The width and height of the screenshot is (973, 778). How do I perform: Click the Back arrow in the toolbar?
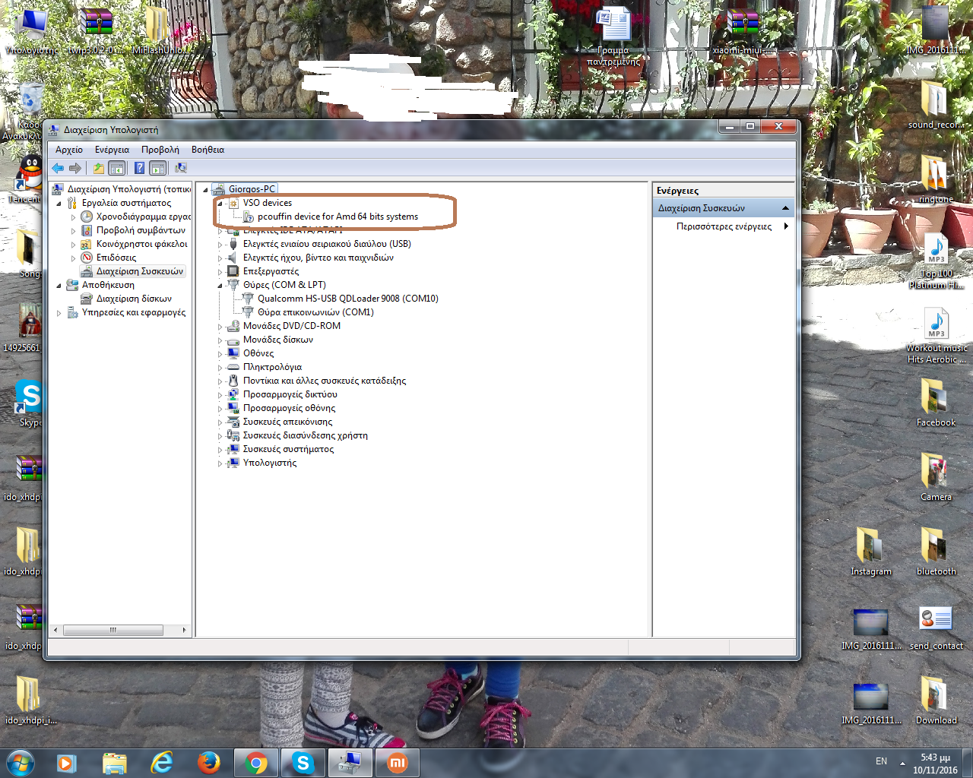tap(58, 168)
